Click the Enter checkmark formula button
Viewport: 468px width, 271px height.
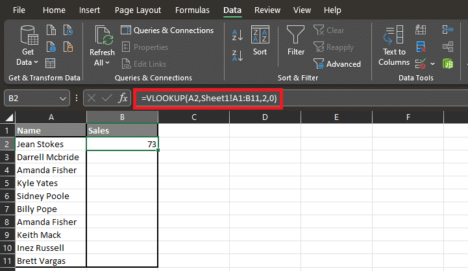pos(107,98)
